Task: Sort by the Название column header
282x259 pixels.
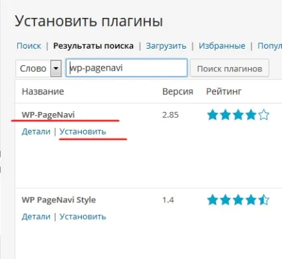Action: (x=43, y=91)
